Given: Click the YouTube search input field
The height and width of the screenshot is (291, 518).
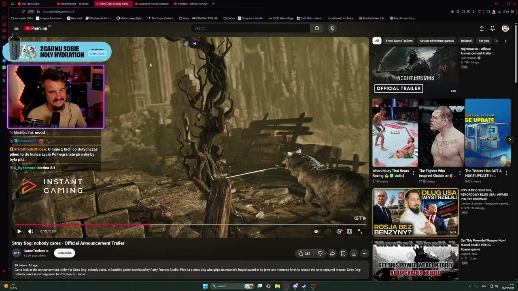Looking at the screenshot, I should [x=251, y=28].
